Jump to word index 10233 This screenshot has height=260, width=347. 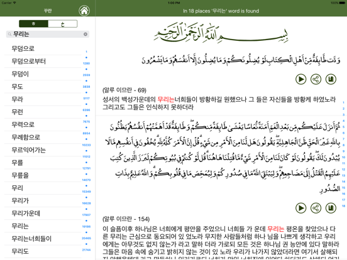86,145
